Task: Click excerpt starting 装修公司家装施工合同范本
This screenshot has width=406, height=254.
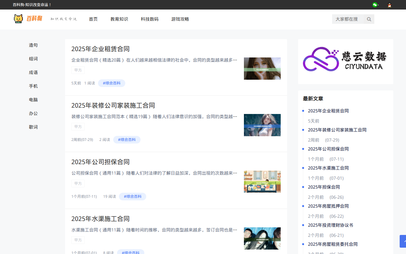Action: [x=154, y=117]
